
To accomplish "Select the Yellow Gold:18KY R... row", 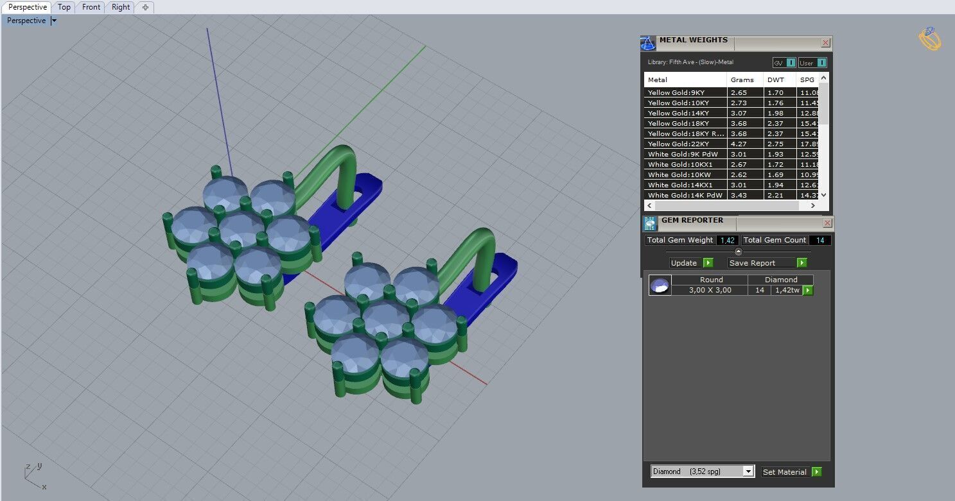I will tap(732, 133).
